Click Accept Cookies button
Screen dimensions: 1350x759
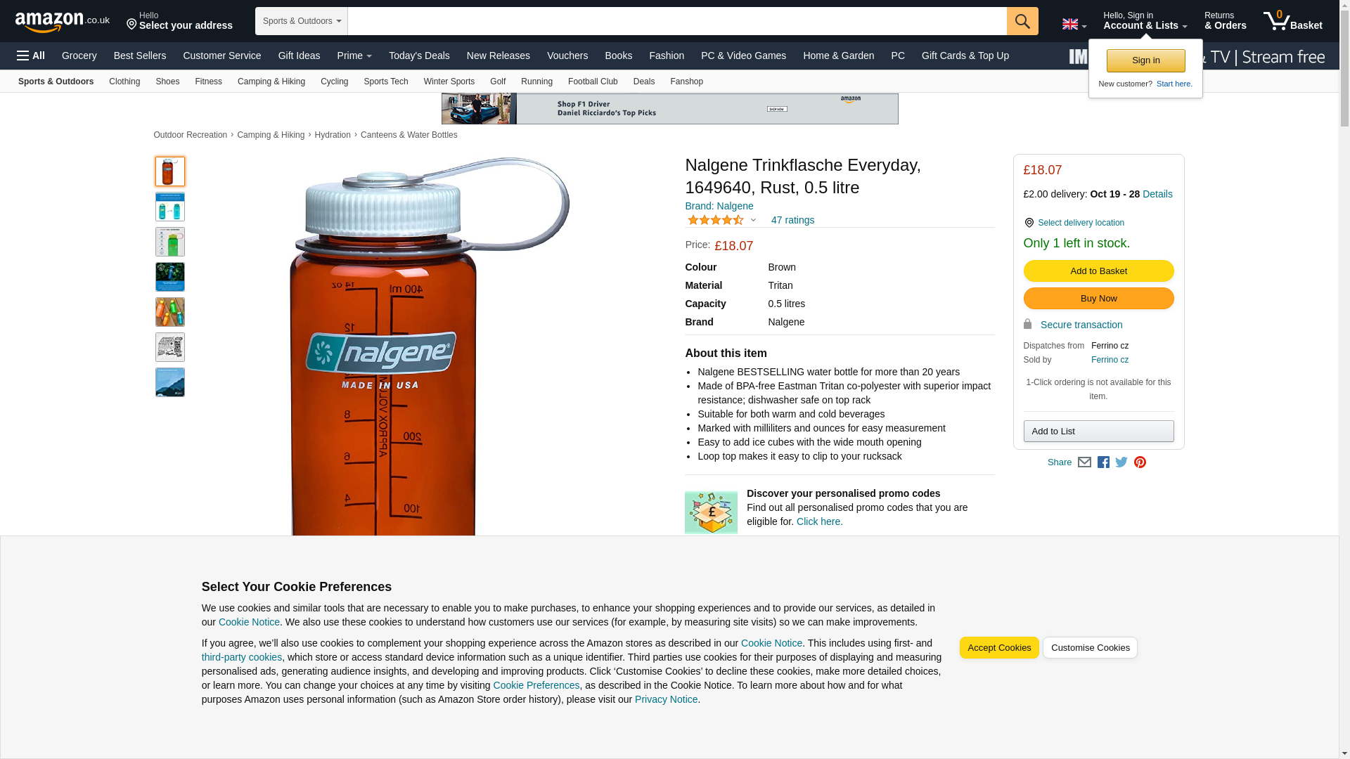(999, 648)
